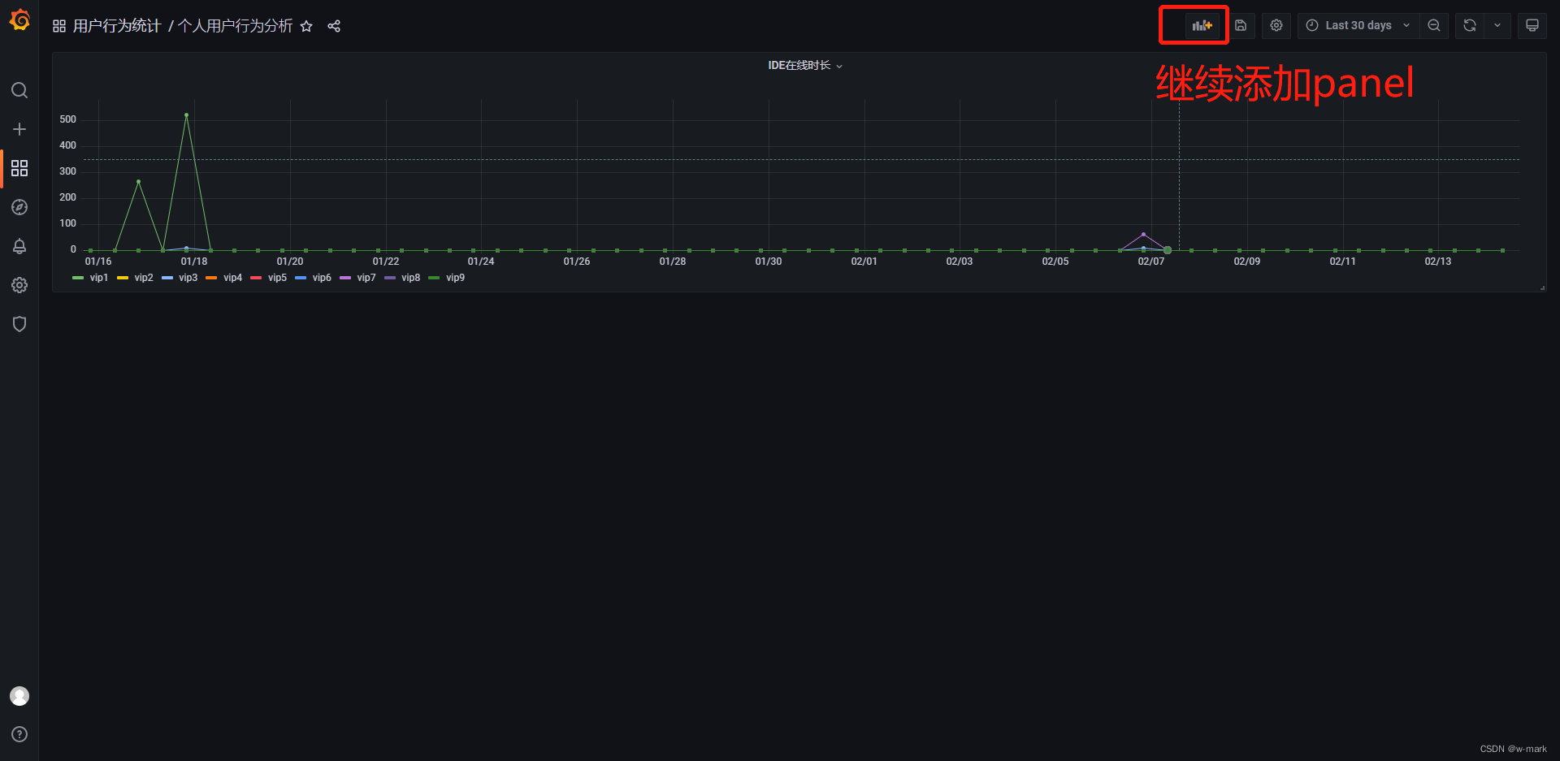Zoom out the time range

click(1434, 25)
